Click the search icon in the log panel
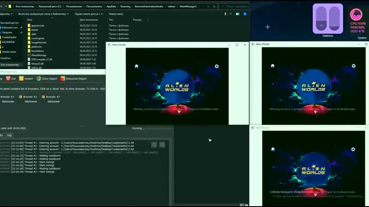This screenshot has height=207, width=369. (154, 145)
